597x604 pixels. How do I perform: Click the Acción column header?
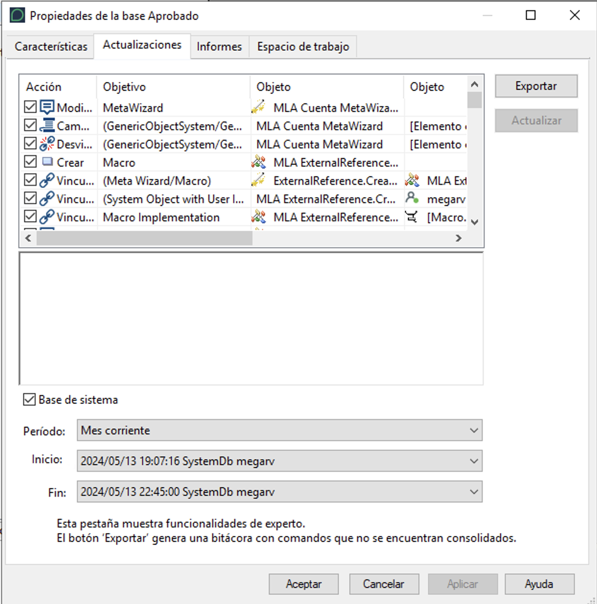pos(58,87)
